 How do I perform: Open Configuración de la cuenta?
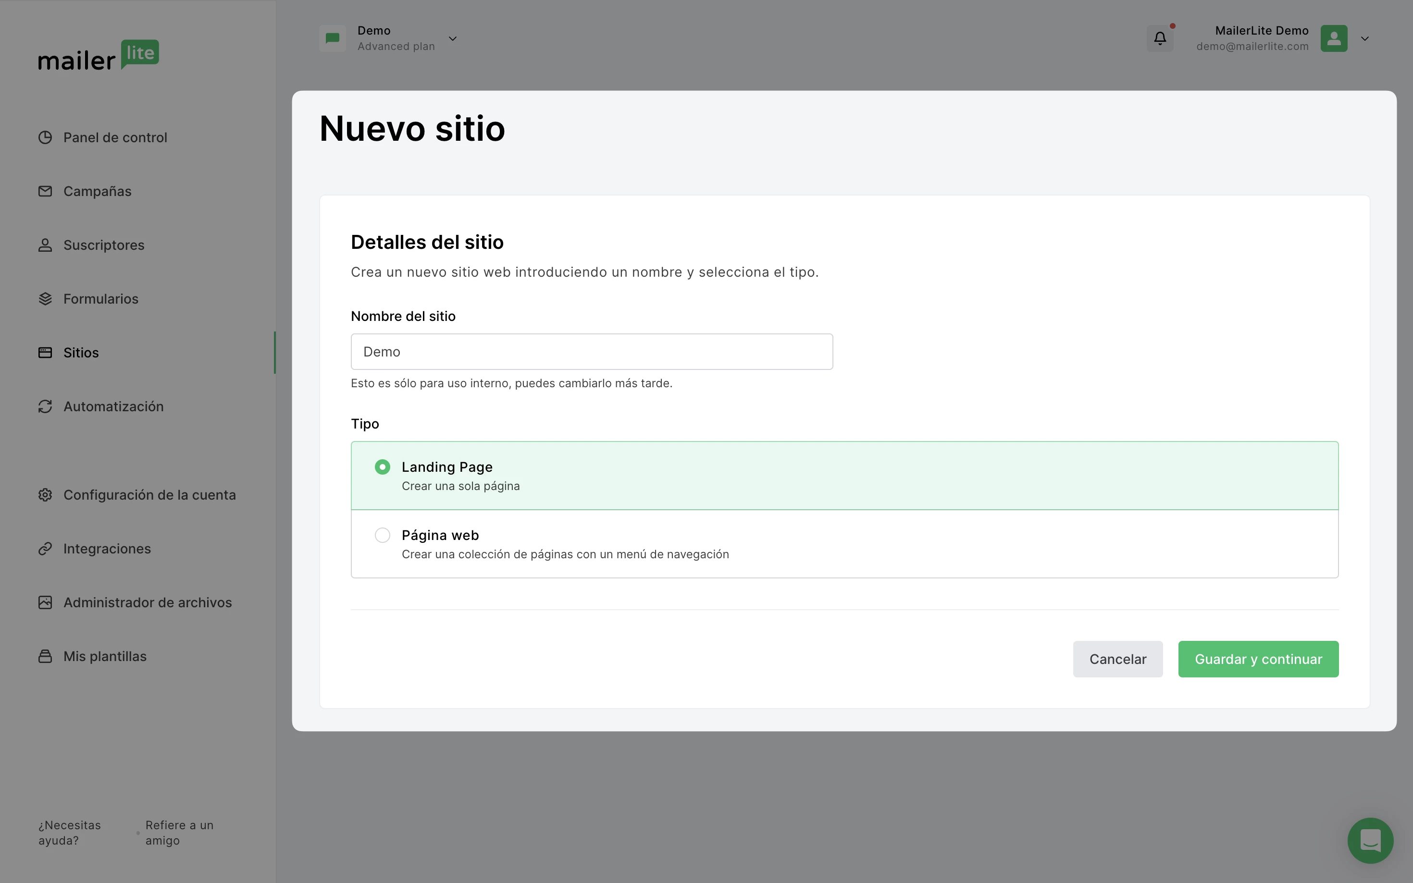coord(149,495)
